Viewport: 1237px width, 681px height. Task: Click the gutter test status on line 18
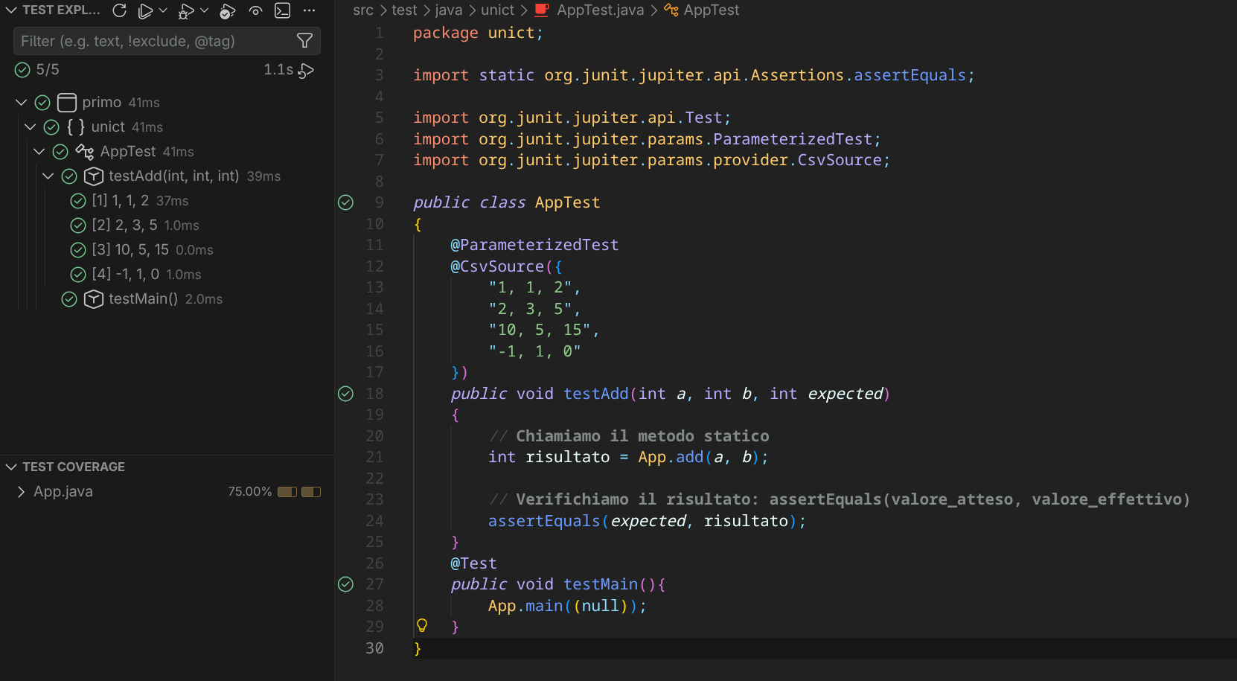[346, 394]
